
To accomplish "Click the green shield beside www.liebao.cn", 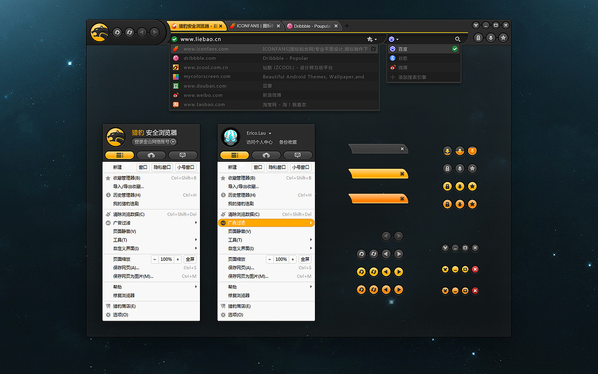I will pos(174,39).
